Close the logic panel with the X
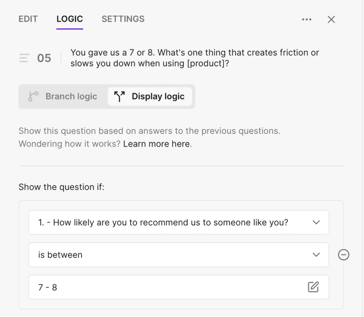Screen dimensions: 364x317 click(x=331, y=20)
